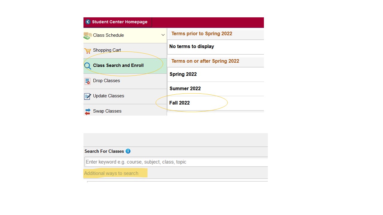Click the Search For Classes keyword field

176,162
